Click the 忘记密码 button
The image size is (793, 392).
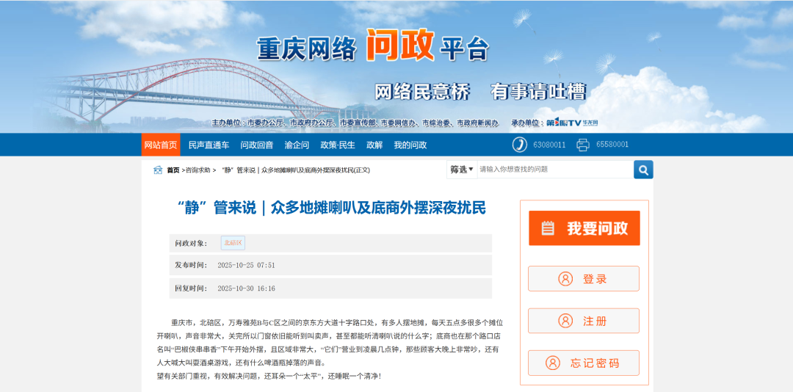pos(584,363)
